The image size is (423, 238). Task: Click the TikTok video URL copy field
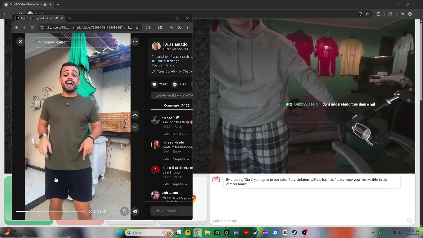(x=172, y=95)
